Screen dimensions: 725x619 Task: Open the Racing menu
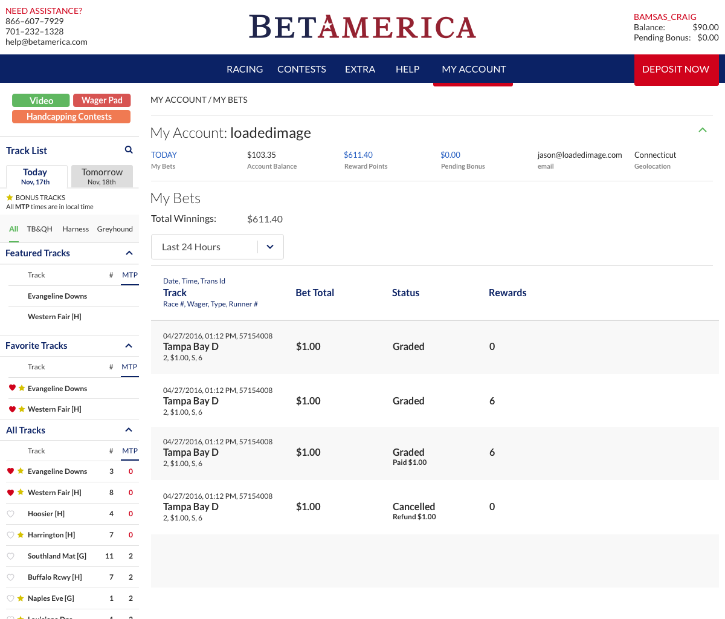245,69
